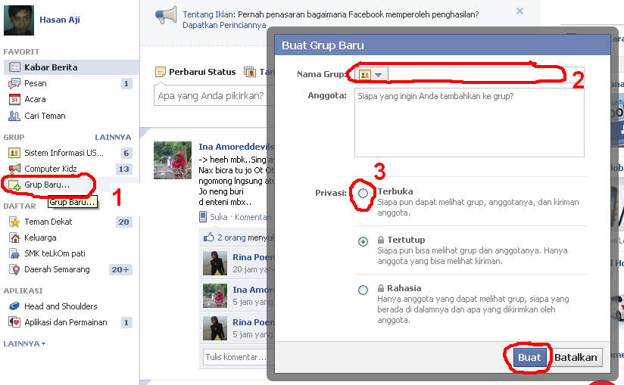Open the Teman Dekat star icon
The width and height of the screenshot is (624, 385).
(14, 222)
